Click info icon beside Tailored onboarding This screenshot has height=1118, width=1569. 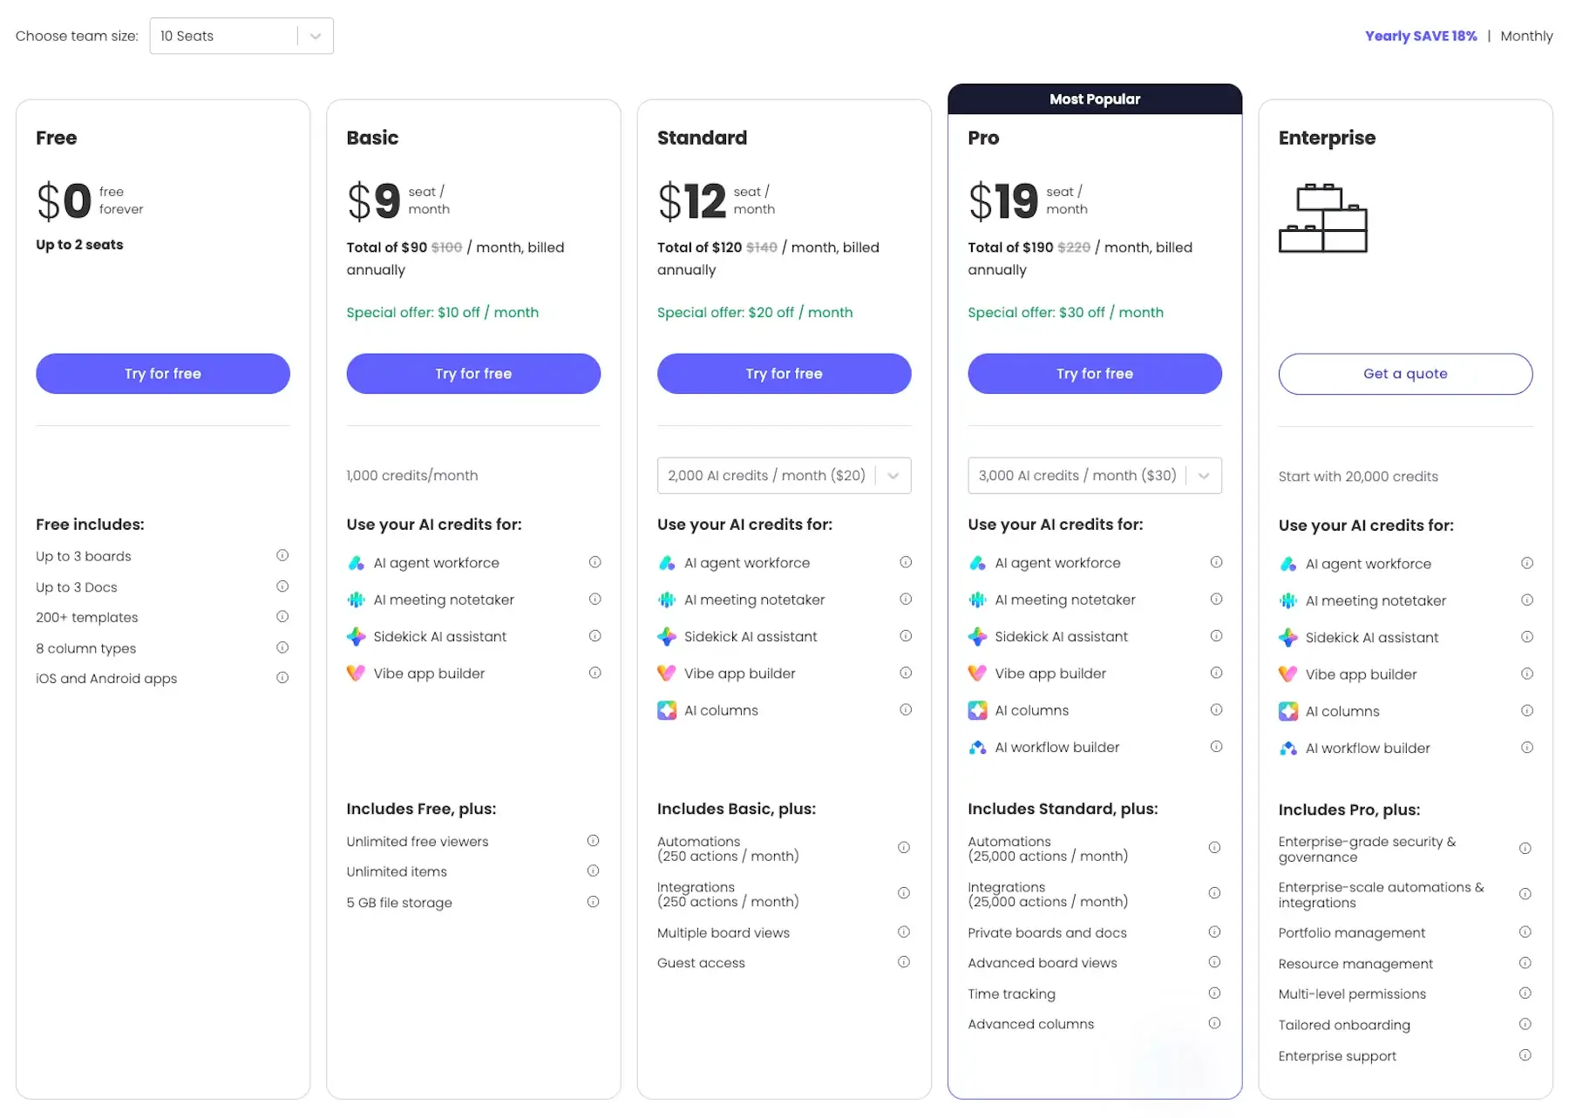1525,1024
